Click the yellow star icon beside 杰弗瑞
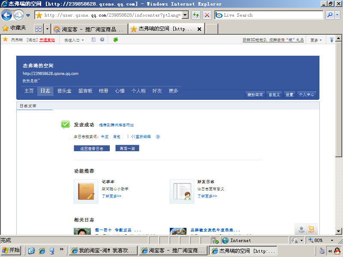 pos(5,39)
